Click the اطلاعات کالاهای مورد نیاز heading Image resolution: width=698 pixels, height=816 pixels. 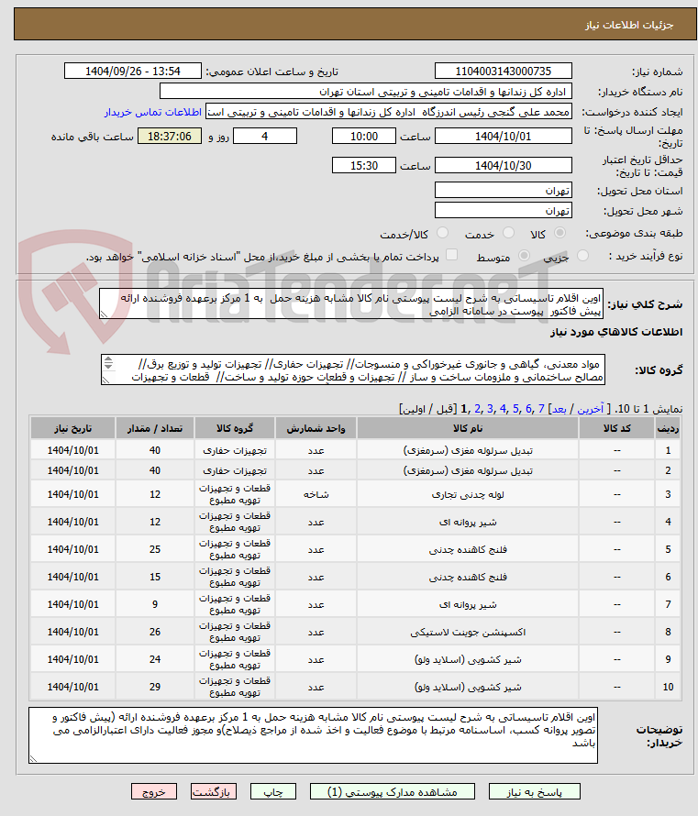click(x=616, y=332)
